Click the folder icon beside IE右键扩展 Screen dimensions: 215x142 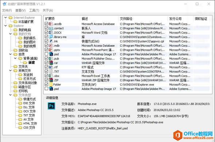click(x=15, y=22)
